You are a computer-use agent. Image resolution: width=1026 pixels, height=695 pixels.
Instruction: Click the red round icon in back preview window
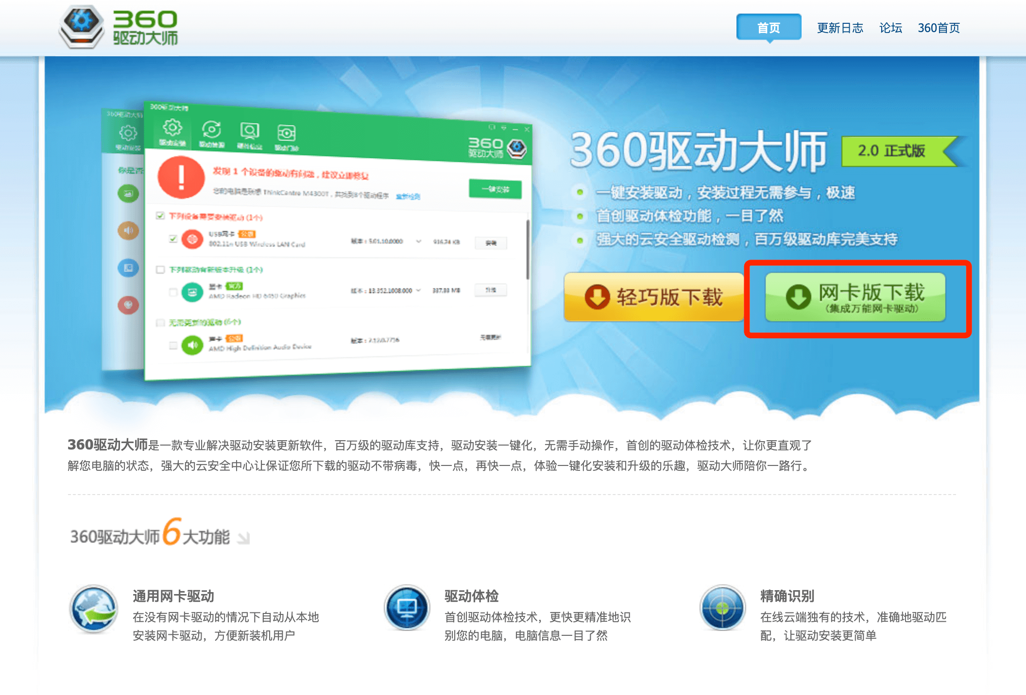128,305
